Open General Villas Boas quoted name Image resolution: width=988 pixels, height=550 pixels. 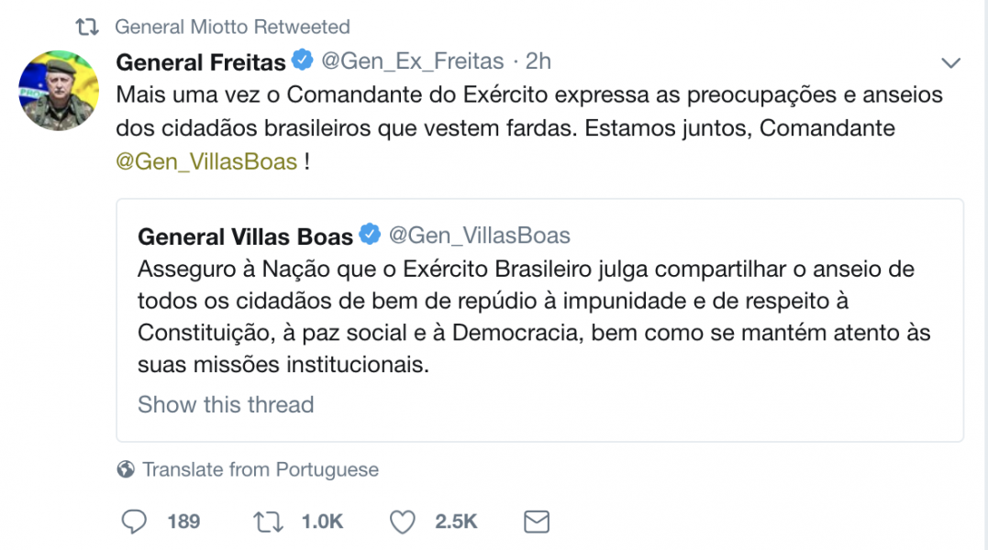pyautogui.click(x=245, y=236)
